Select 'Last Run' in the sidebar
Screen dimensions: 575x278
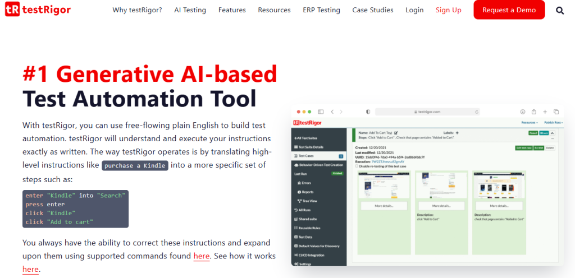click(301, 174)
